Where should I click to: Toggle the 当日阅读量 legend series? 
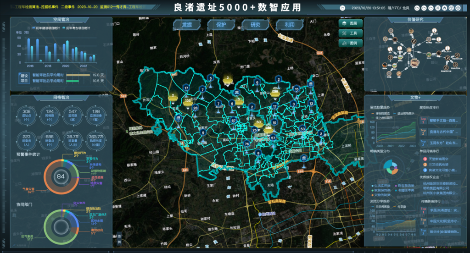(x=380, y=207)
